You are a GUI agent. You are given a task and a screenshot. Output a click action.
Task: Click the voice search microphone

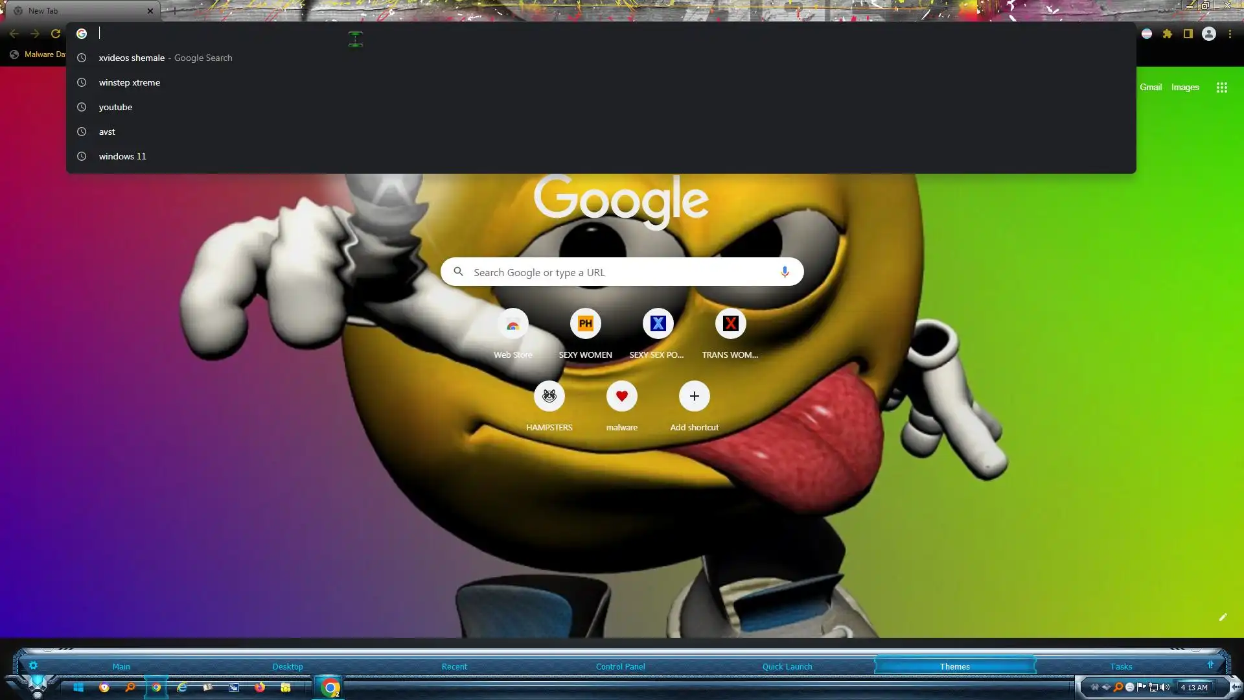coord(785,272)
